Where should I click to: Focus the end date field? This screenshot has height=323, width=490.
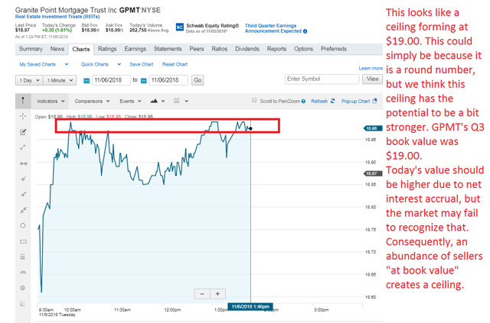(168, 80)
